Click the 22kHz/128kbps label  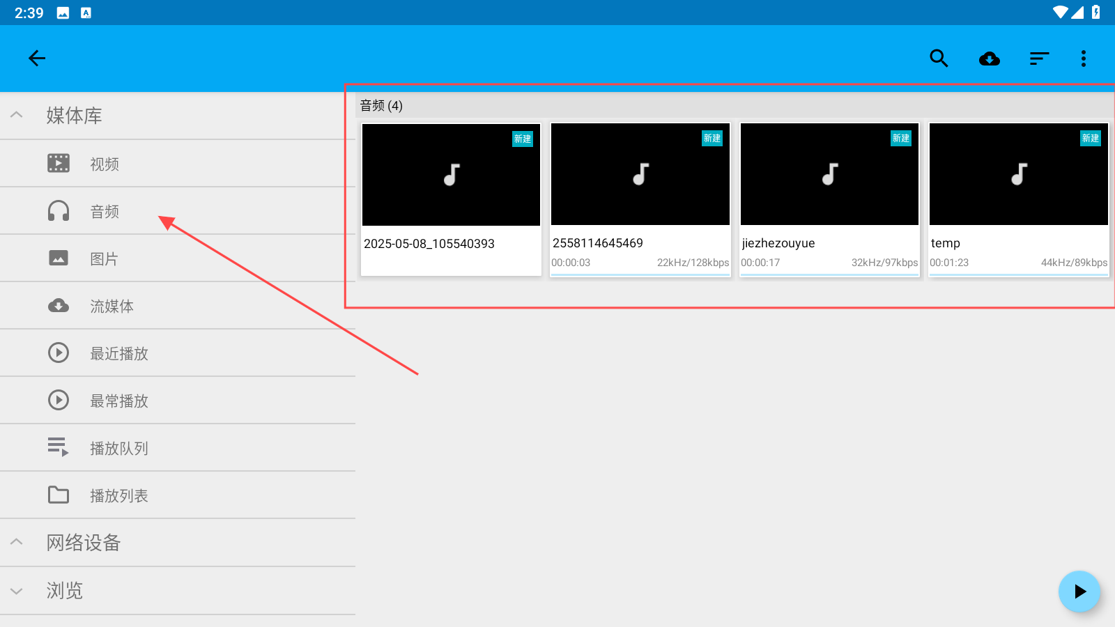point(693,263)
